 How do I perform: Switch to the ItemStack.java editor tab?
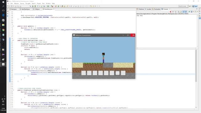(25, 9)
